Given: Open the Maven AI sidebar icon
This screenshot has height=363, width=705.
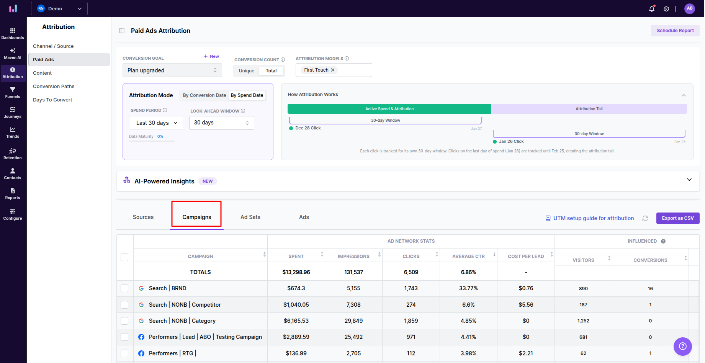Looking at the screenshot, I should pos(13,53).
